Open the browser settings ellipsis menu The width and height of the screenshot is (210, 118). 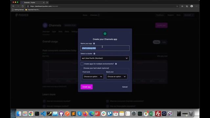(x=197, y=6)
